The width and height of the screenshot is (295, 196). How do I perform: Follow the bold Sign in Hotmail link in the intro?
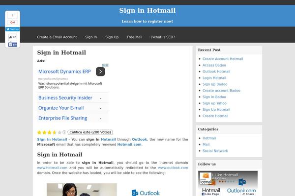[52, 139]
